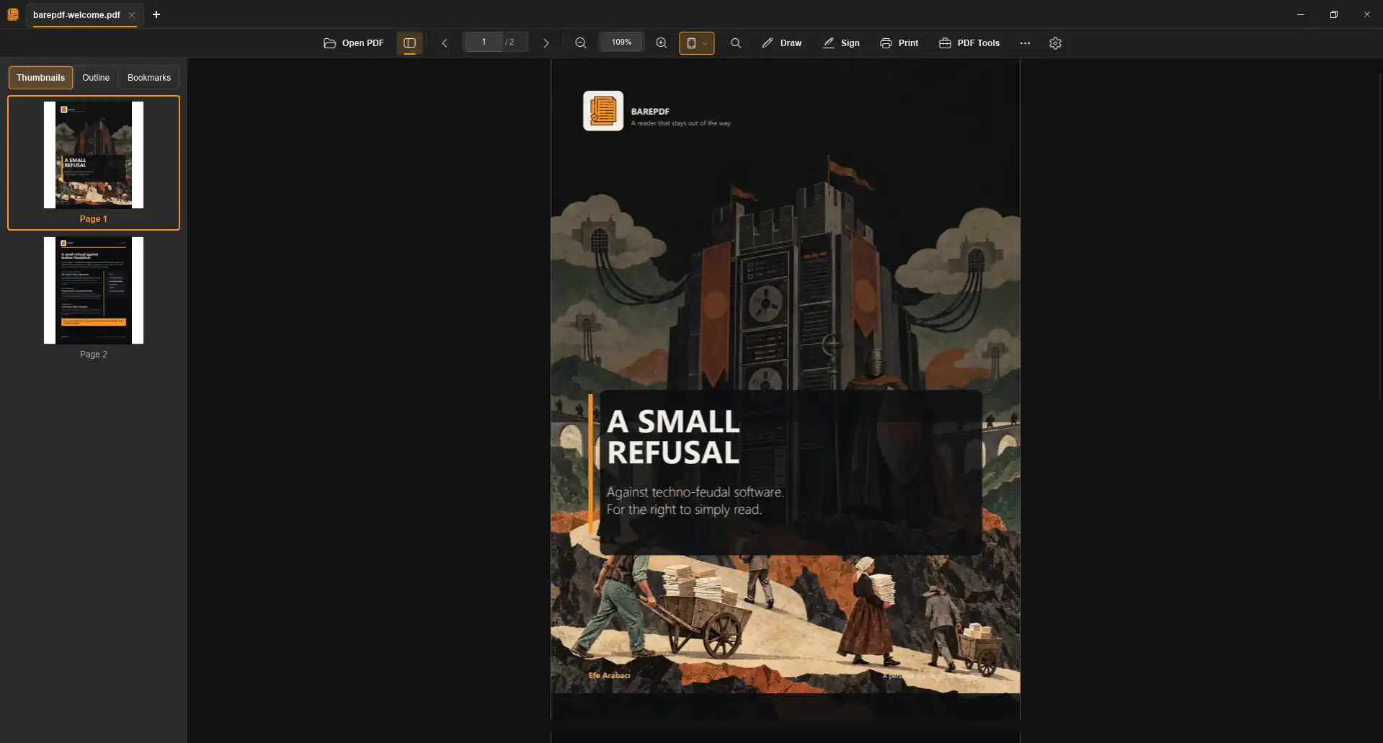Viewport: 1383px width, 743px height.
Task: Activate the Draw pencil tool
Action: [x=782, y=43]
